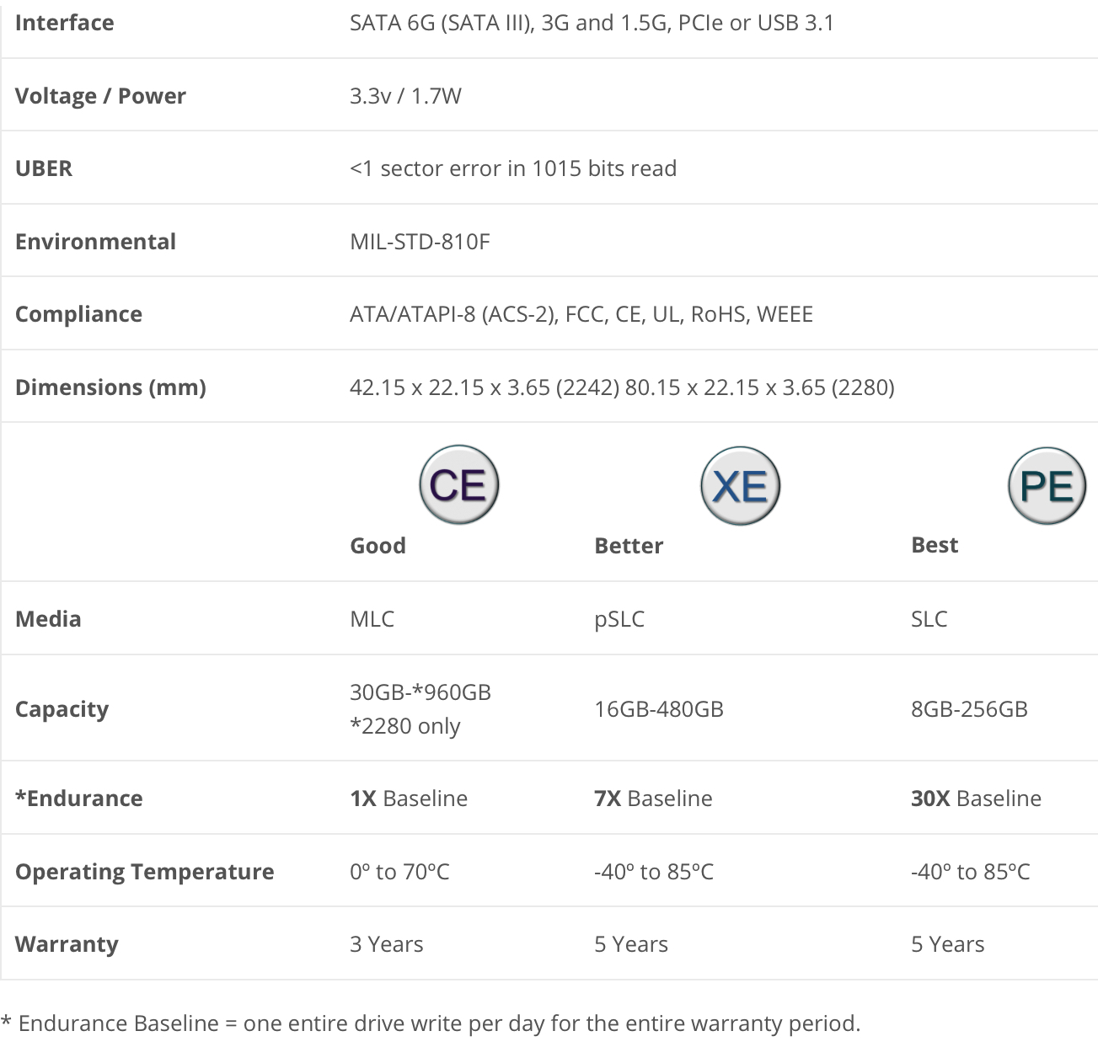The image size is (1098, 1047).
Task: Click the Dimensions (mm) label
Action: tap(110, 387)
